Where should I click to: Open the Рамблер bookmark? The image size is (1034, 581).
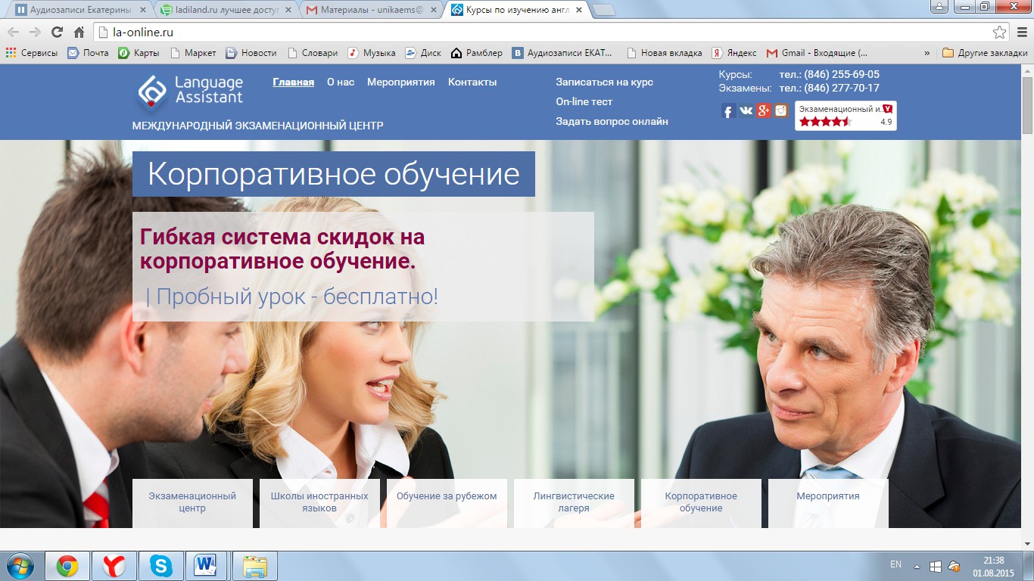[477, 53]
